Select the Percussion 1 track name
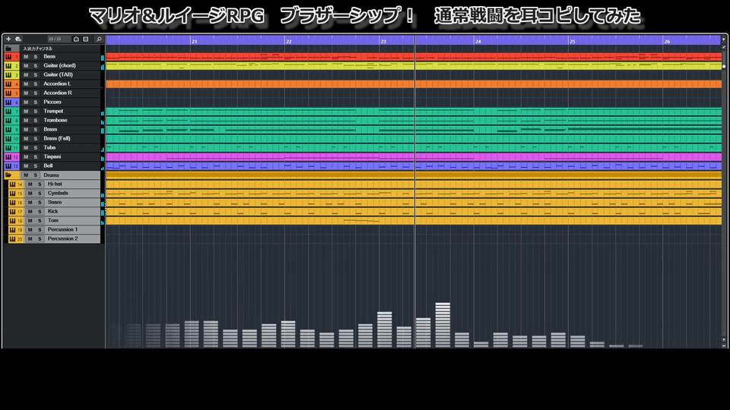Image resolution: width=730 pixels, height=410 pixels. (62, 229)
